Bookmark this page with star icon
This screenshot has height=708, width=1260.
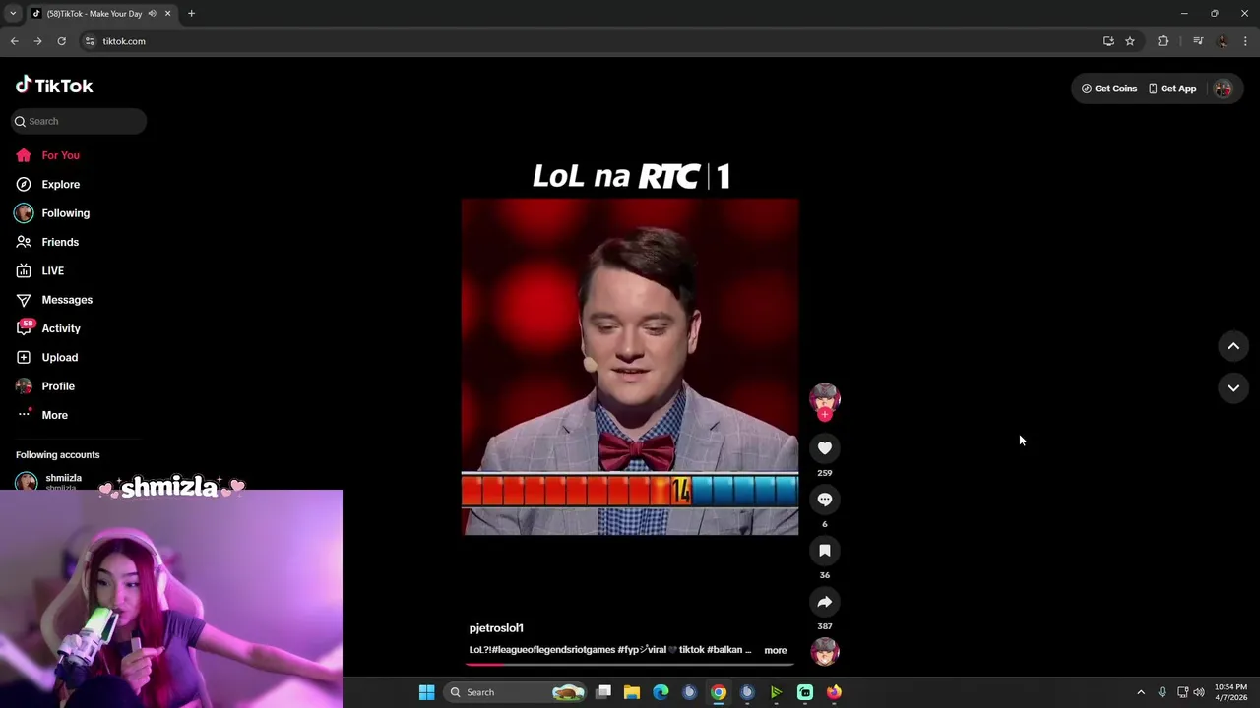[x=1130, y=41]
